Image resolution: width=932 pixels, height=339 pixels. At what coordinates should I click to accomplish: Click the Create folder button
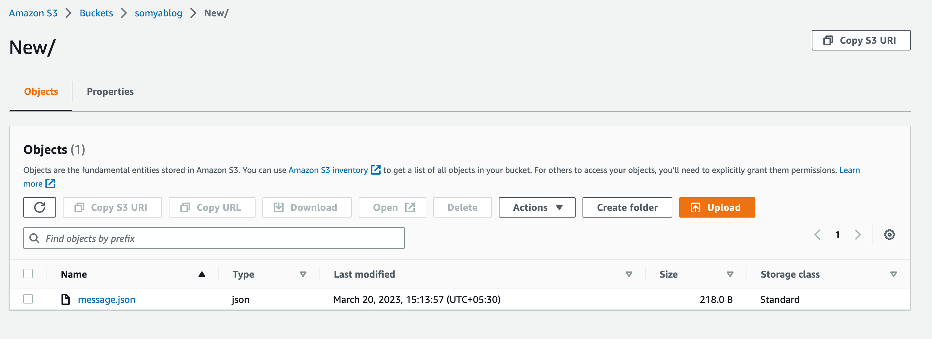(627, 207)
